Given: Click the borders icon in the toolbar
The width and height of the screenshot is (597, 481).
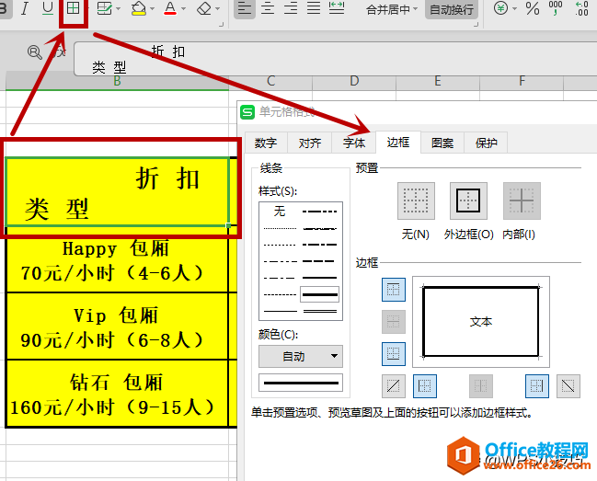Looking at the screenshot, I should coord(73,8).
